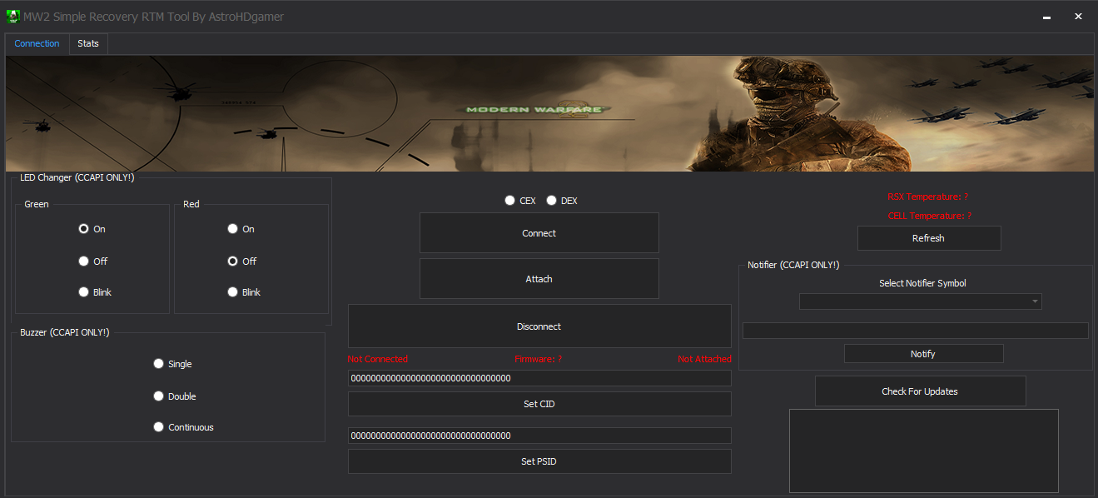Switch to the Stats tab

tap(88, 43)
